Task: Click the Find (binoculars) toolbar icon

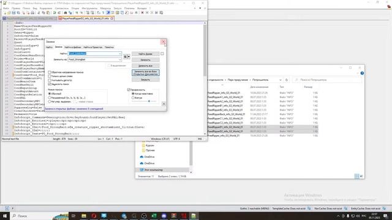Action: [66, 13]
